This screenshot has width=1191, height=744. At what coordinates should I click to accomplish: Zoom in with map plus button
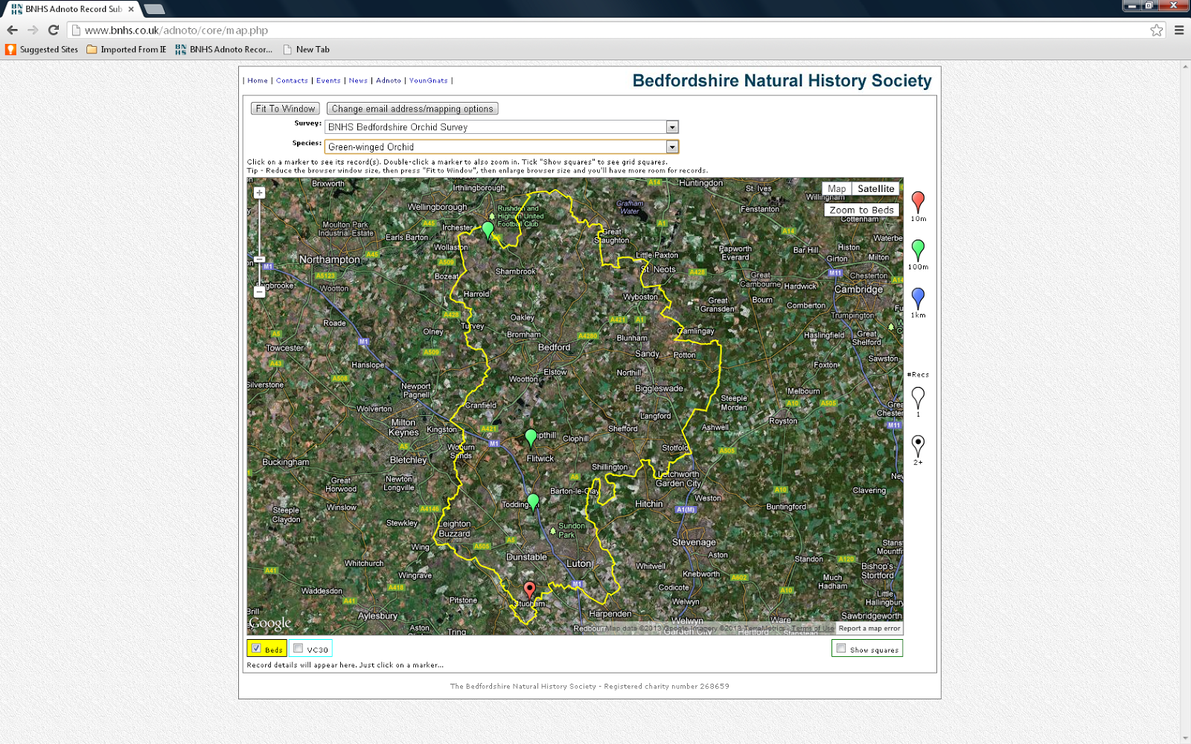point(259,193)
